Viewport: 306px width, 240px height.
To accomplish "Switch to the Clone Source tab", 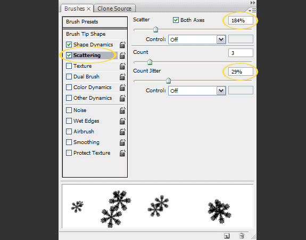I will pyautogui.click(x=114, y=9).
